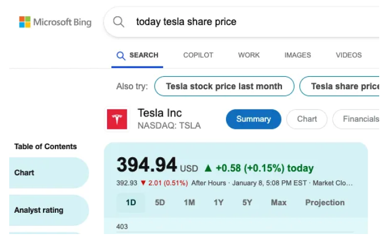Screen dimensions: 389x240
Task: Select the Summary pill button
Action: click(x=254, y=119)
